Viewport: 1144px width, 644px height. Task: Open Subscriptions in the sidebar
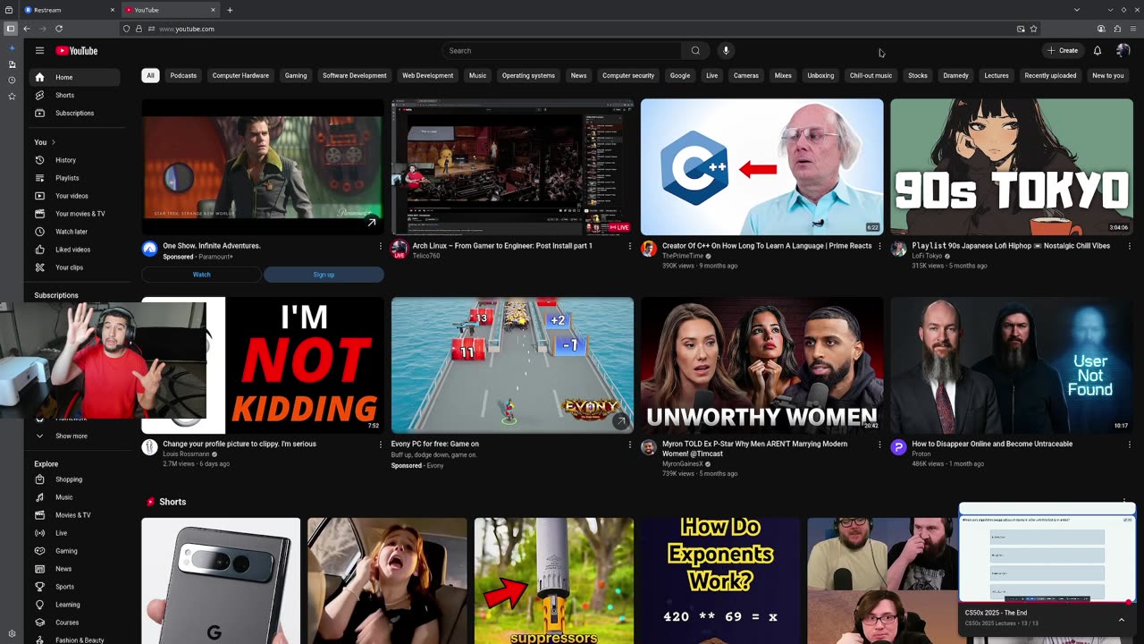(74, 113)
